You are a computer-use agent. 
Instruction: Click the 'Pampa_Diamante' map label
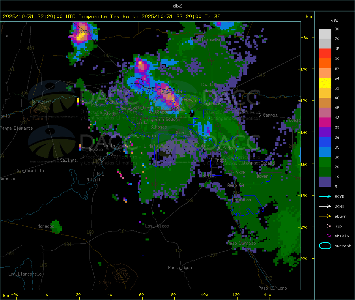(16, 128)
